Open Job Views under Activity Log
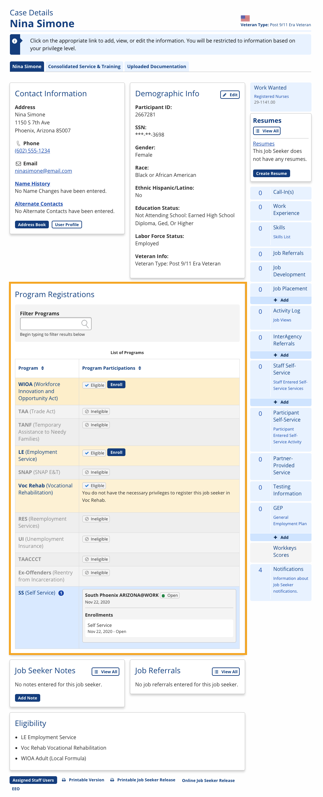 282,320
